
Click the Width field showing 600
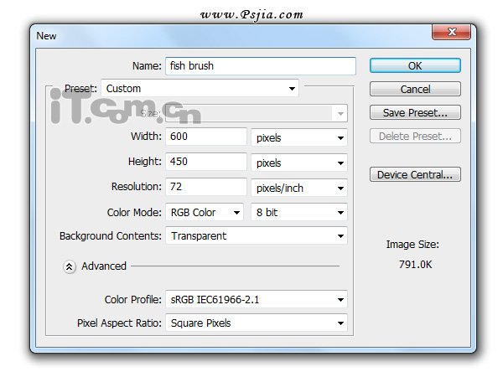[x=206, y=137]
